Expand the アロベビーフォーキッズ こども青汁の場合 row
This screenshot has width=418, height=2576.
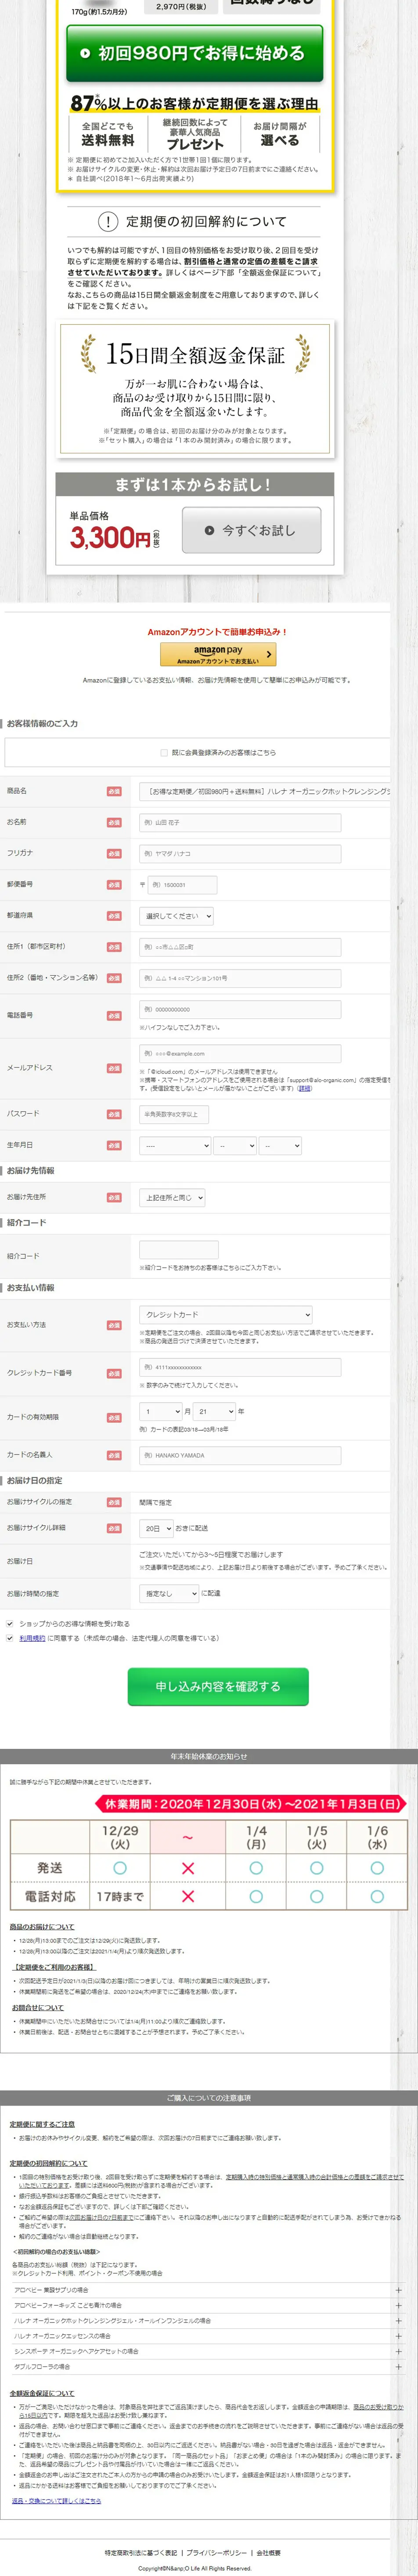coord(208,2305)
